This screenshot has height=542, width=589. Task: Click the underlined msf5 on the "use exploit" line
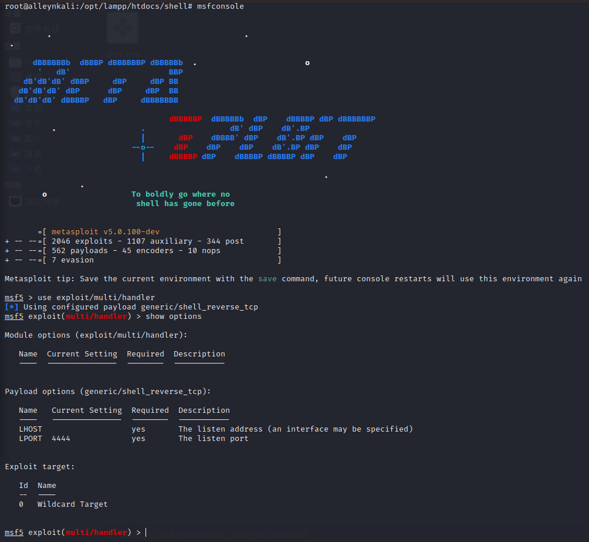[14, 298]
